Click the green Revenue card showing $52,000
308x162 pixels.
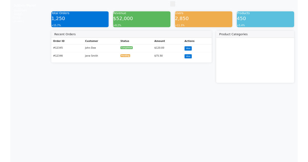tap(141, 19)
